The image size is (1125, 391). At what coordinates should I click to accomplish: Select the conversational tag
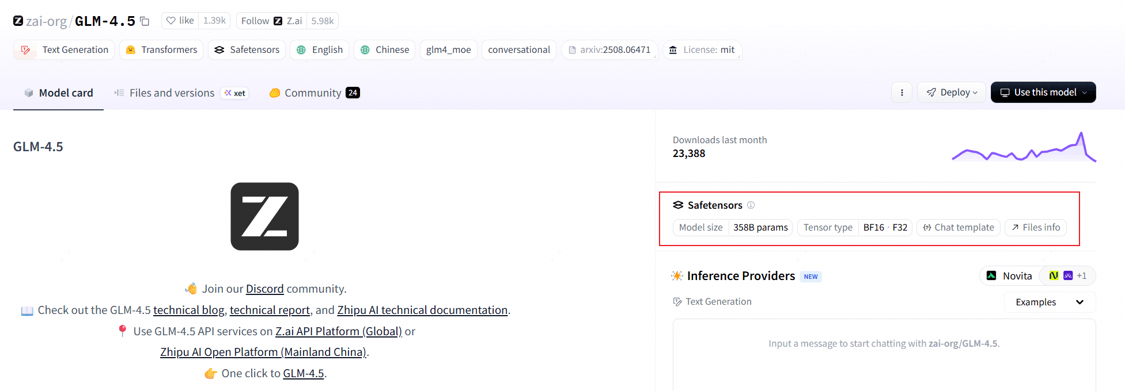[x=519, y=49]
